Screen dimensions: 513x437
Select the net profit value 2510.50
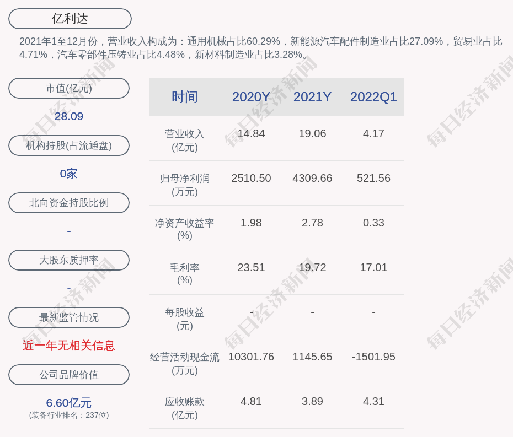252,178
